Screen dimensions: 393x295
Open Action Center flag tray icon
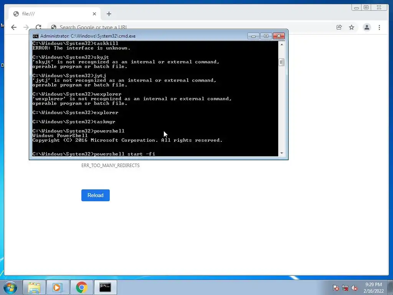336,288
